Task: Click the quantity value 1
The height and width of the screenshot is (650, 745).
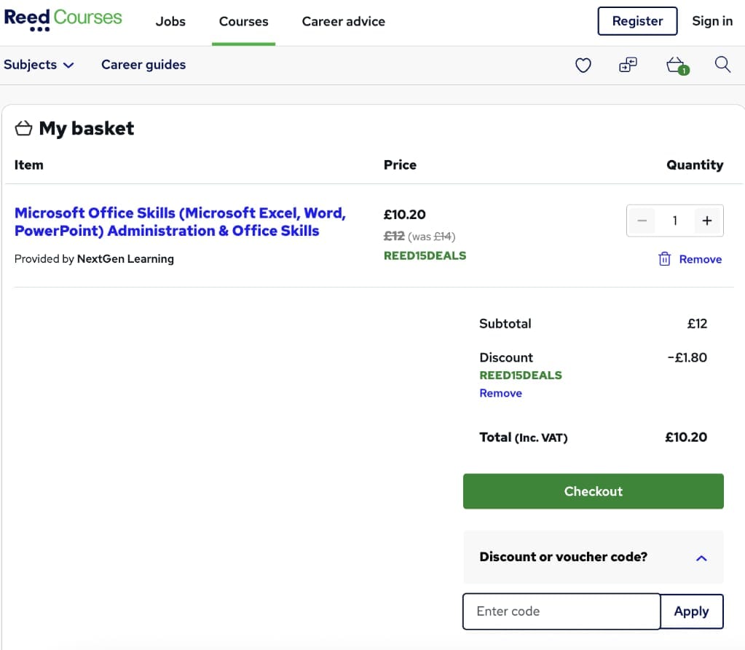Action: tap(674, 221)
